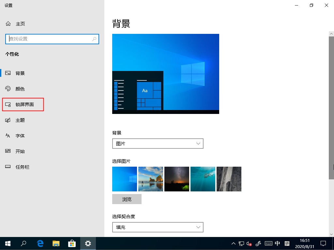Image resolution: width=334 pixels, height=250 pixels.
Task: Open the Microsoft Store from taskbar
Action: tap(72, 243)
